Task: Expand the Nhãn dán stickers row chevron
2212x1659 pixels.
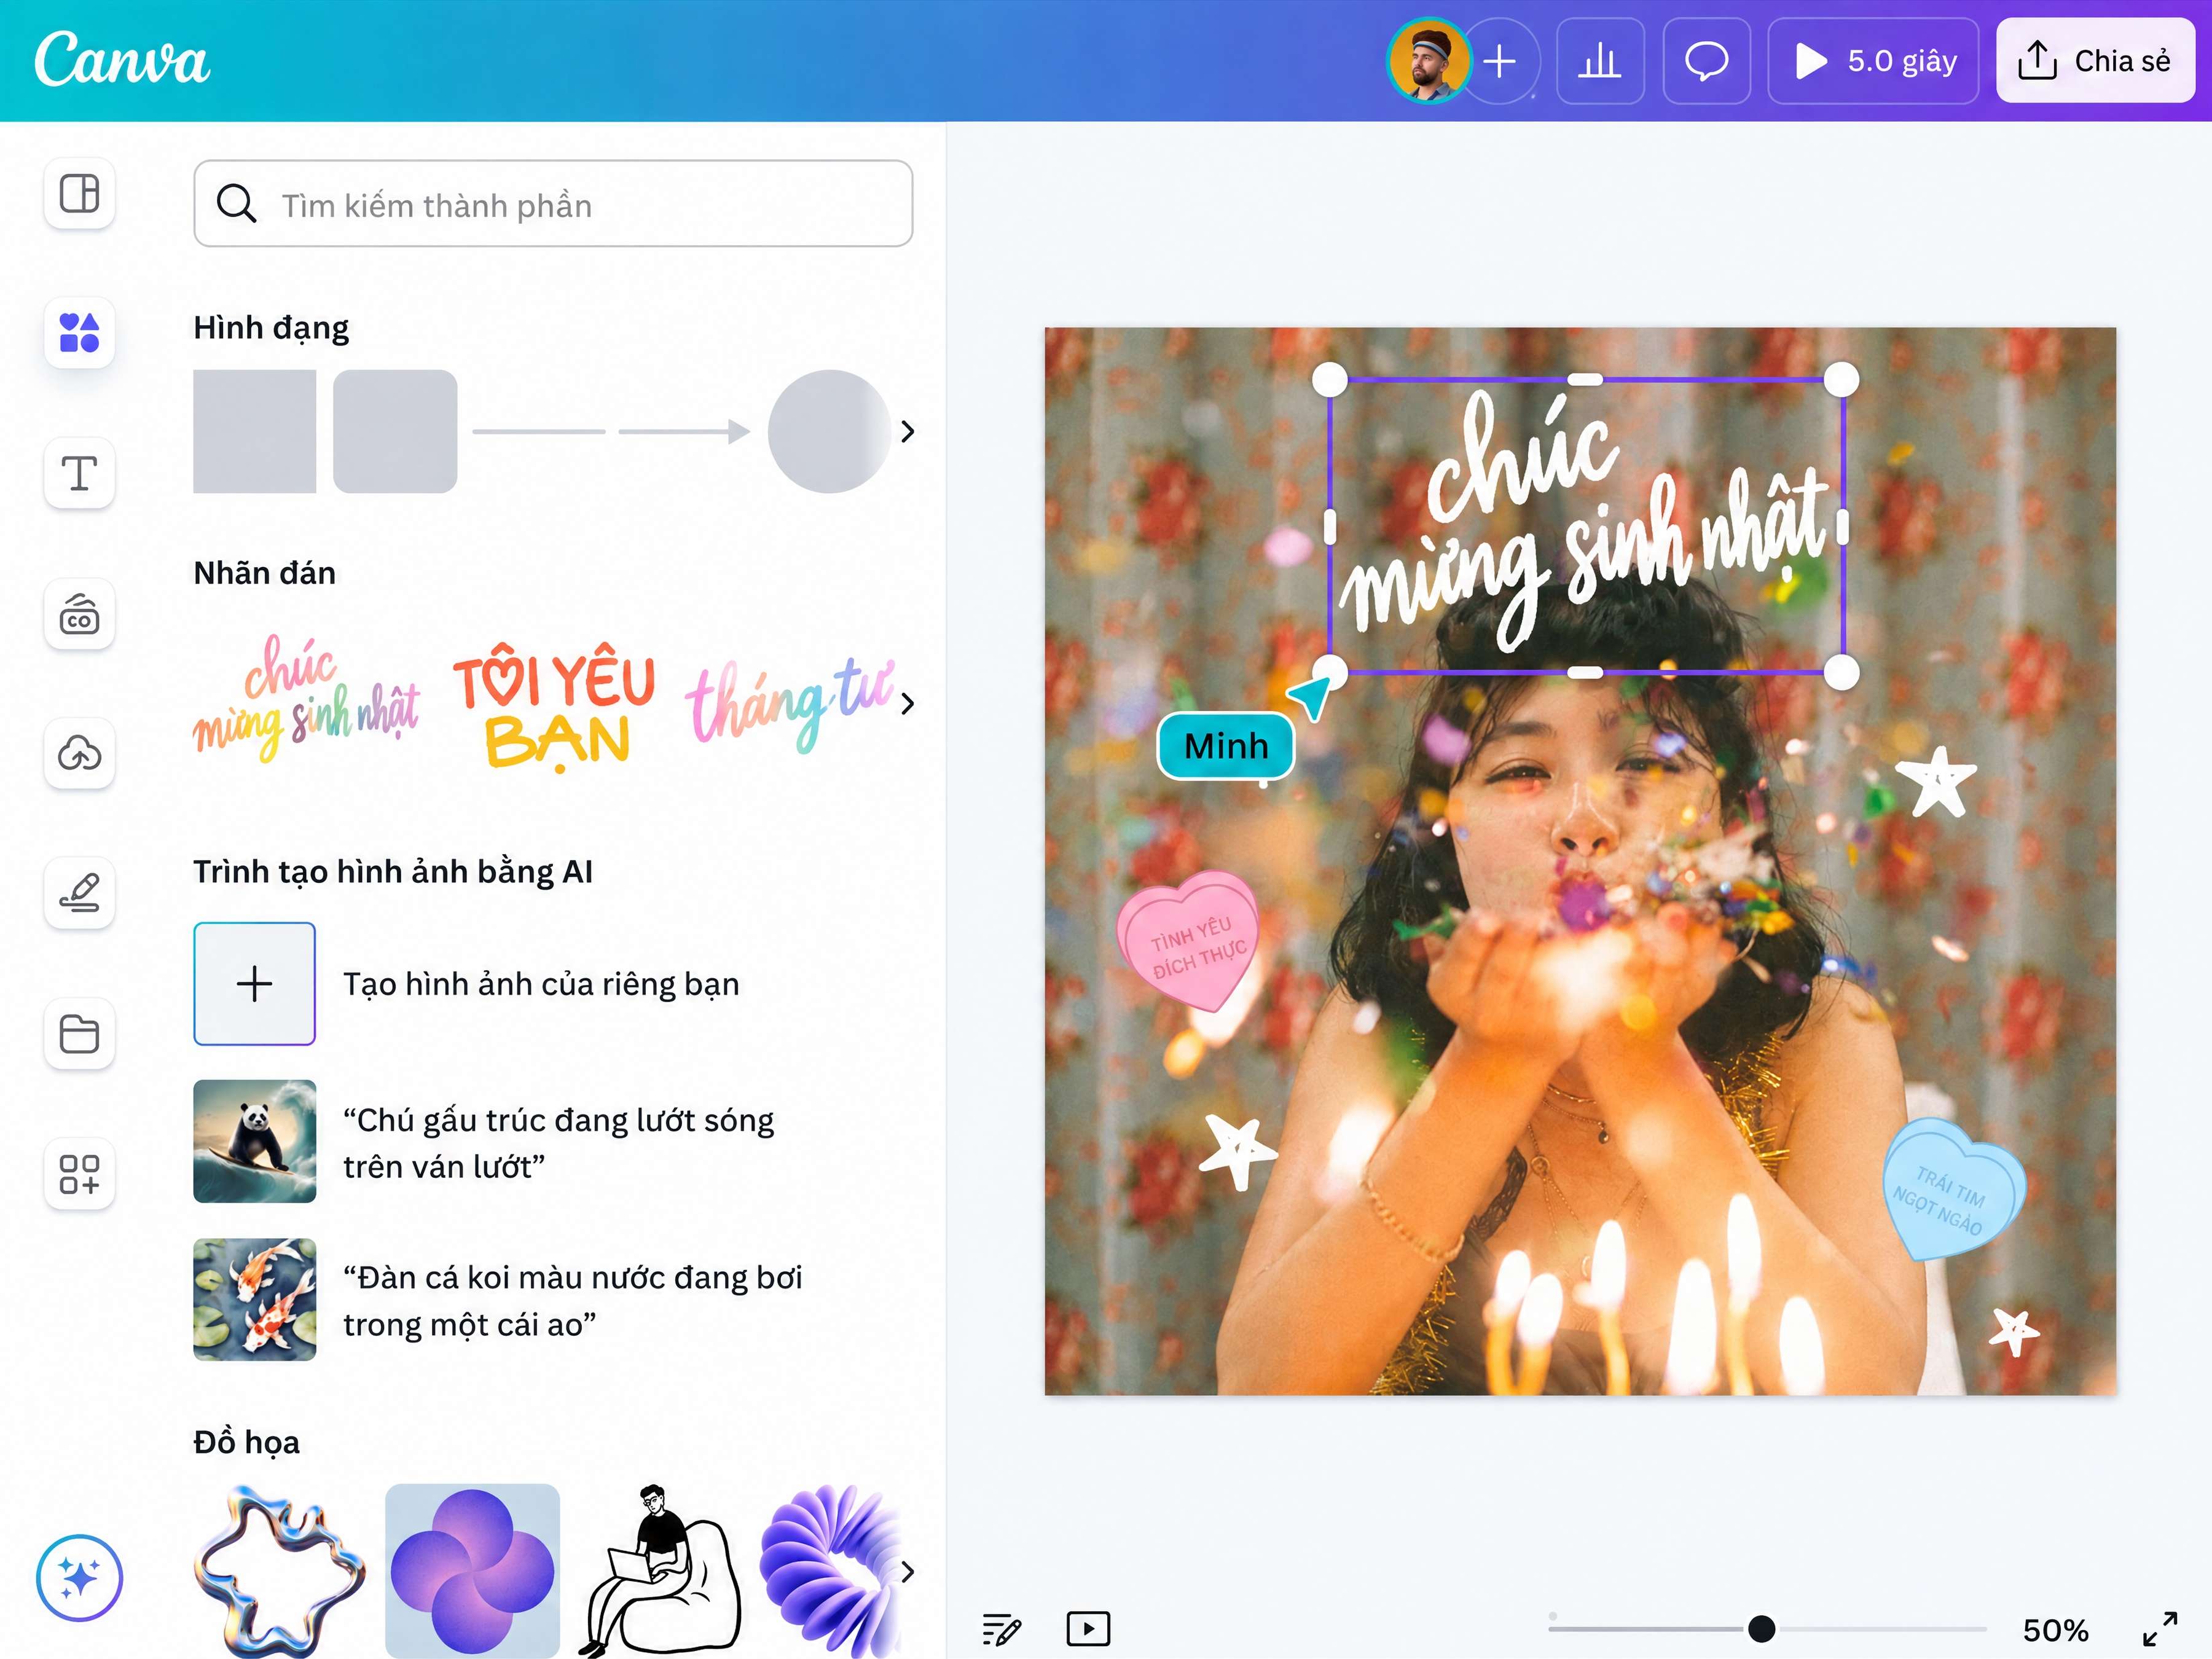Action: tap(907, 704)
